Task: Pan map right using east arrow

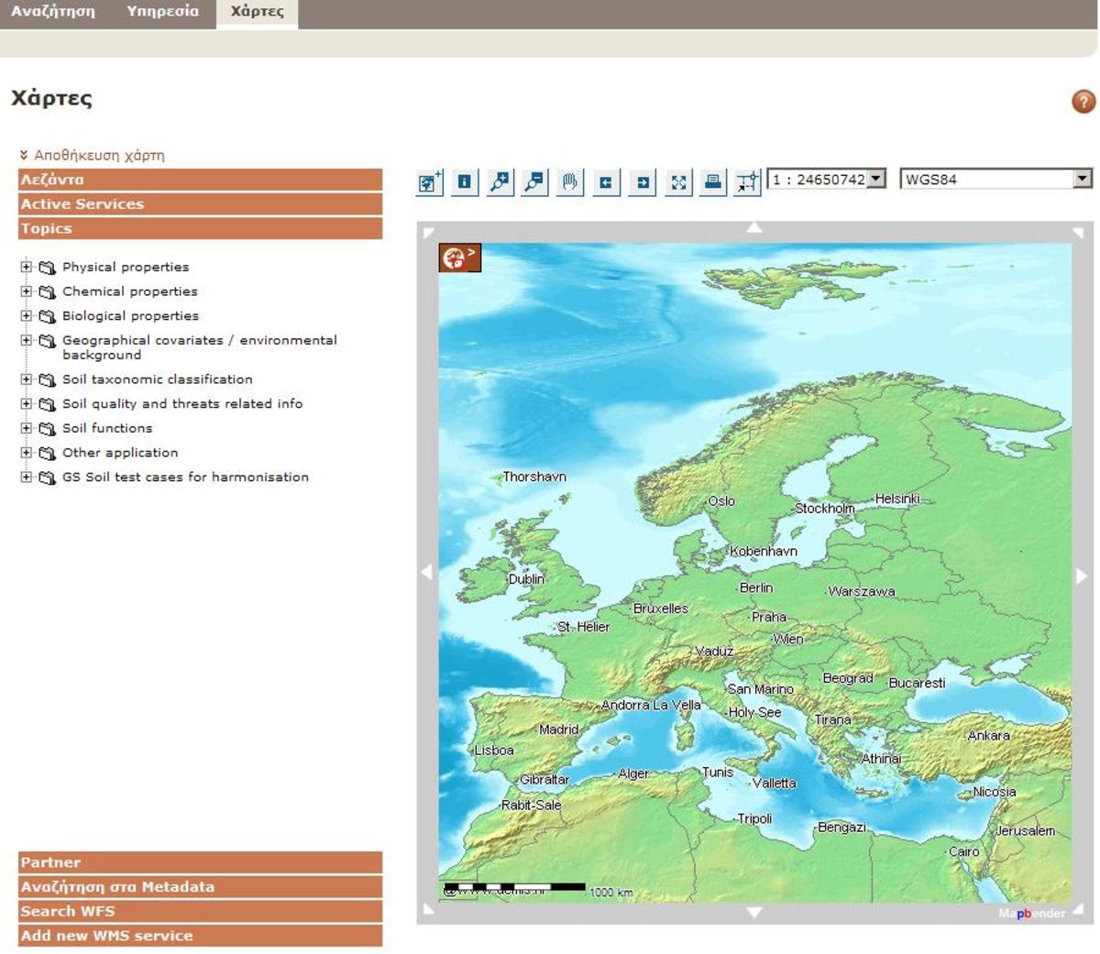Action: (1082, 576)
